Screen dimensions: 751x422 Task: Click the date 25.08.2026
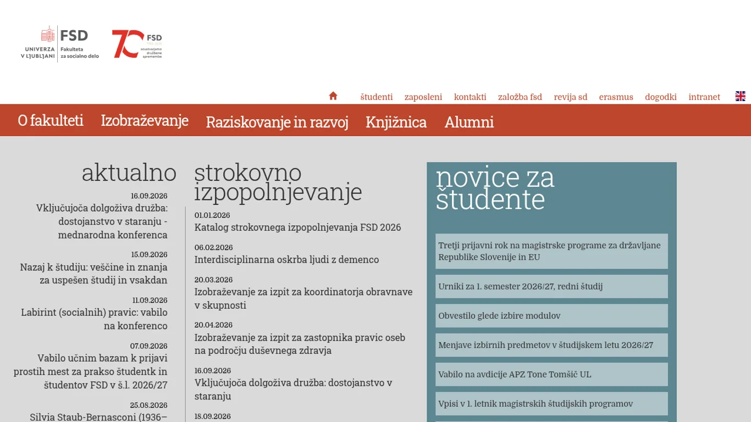click(148, 406)
